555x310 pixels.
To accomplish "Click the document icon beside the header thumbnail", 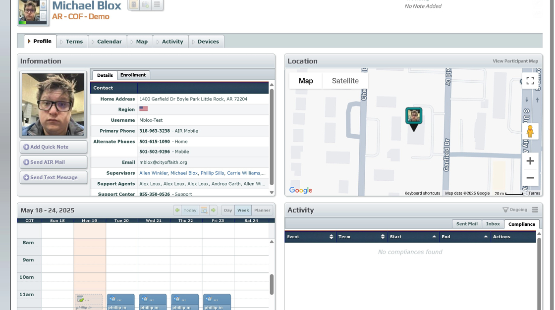I will pyautogui.click(x=43, y=16).
